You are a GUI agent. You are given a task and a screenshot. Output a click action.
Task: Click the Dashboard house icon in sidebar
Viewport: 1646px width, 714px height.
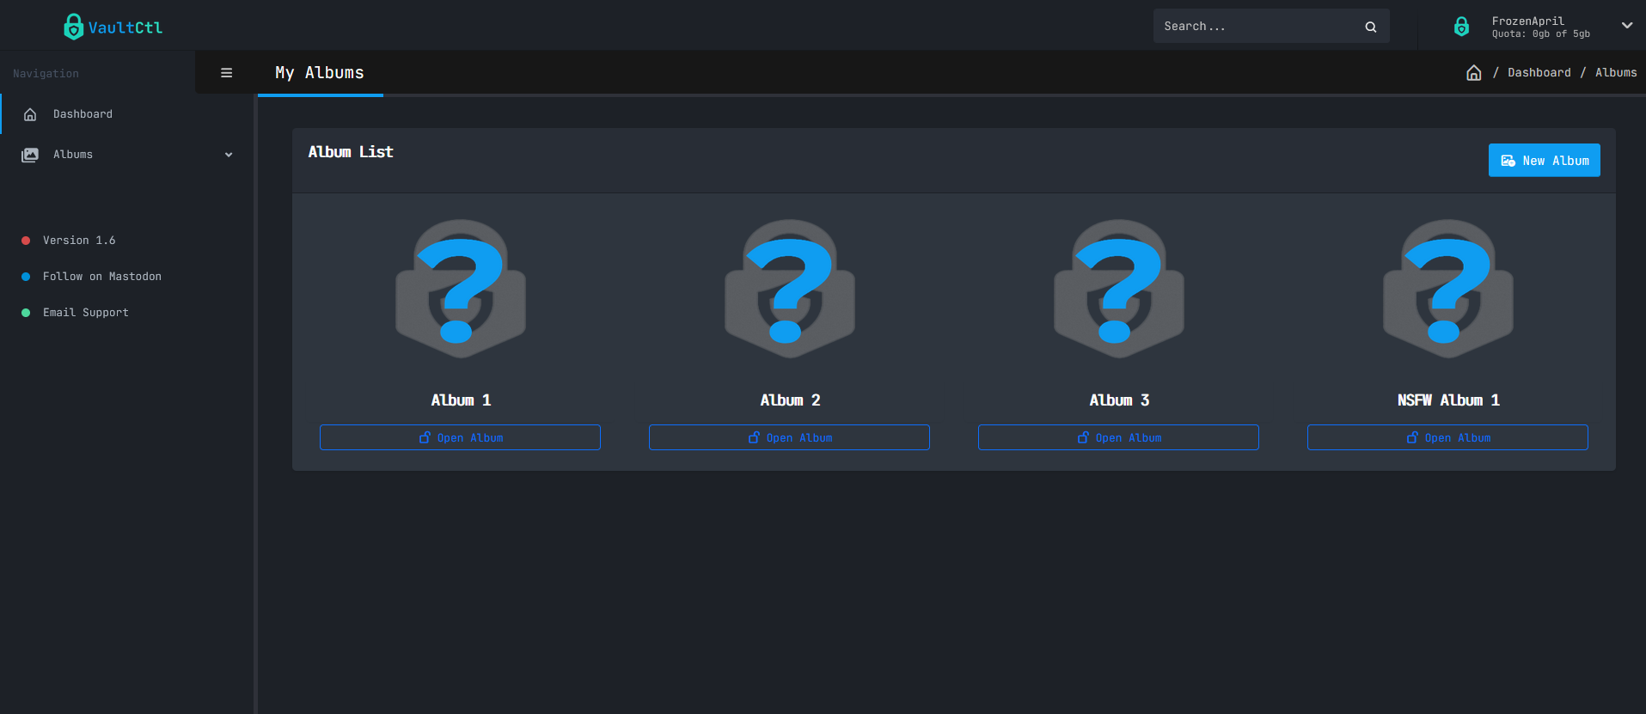(30, 114)
